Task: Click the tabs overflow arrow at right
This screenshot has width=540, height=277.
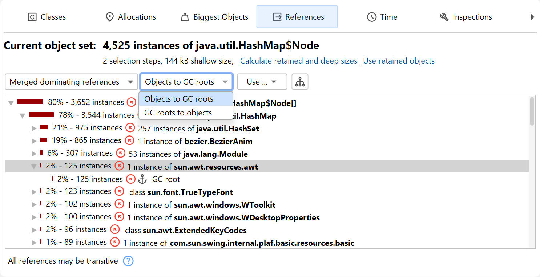Action: coord(532,17)
